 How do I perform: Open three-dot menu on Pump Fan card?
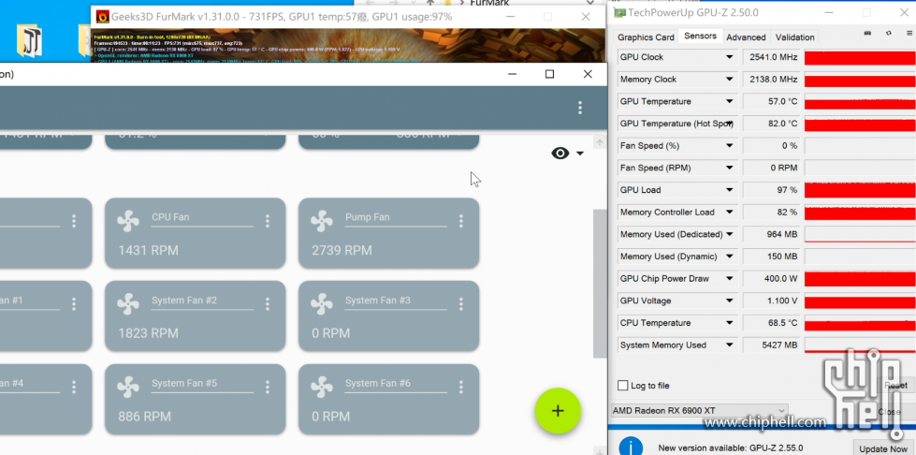[461, 221]
